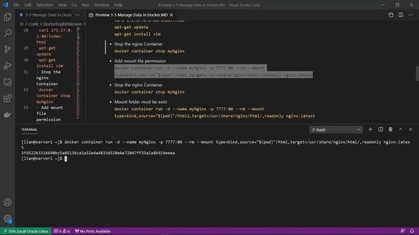Open the Go menu
The height and width of the screenshot is (235, 419).
tap(74, 5)
